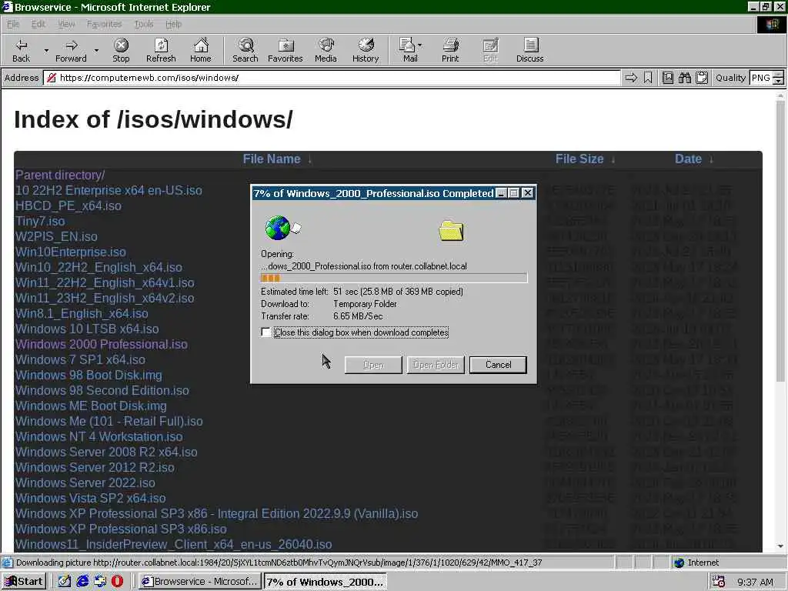Enable Close this dialog box when download completes
Viewport: 788px width, 591px height.
point(265,332)
